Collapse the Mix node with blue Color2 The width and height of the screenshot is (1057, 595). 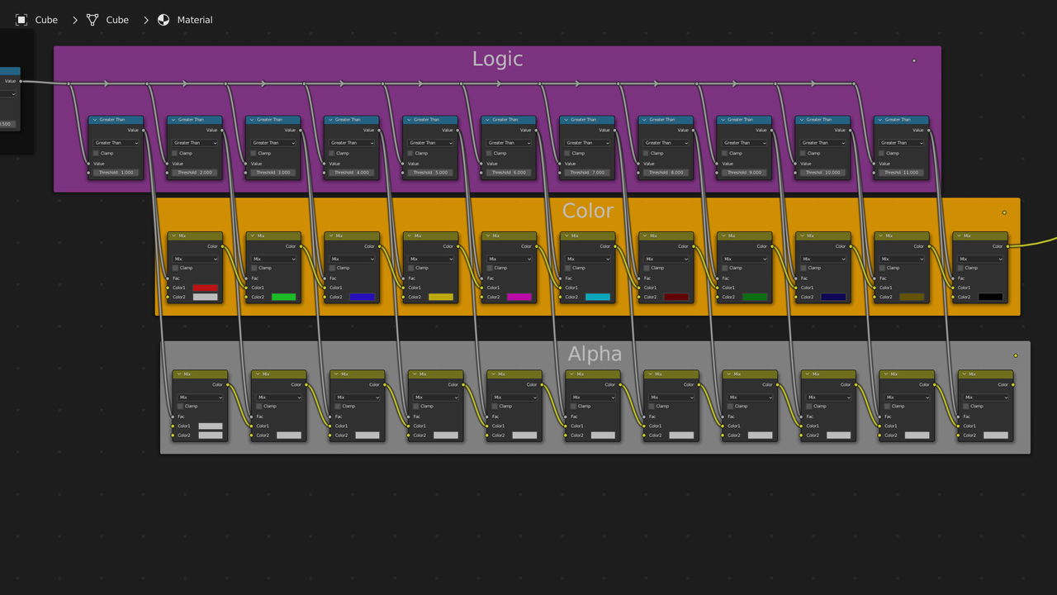pyautogui.click(x=332, y=236)
